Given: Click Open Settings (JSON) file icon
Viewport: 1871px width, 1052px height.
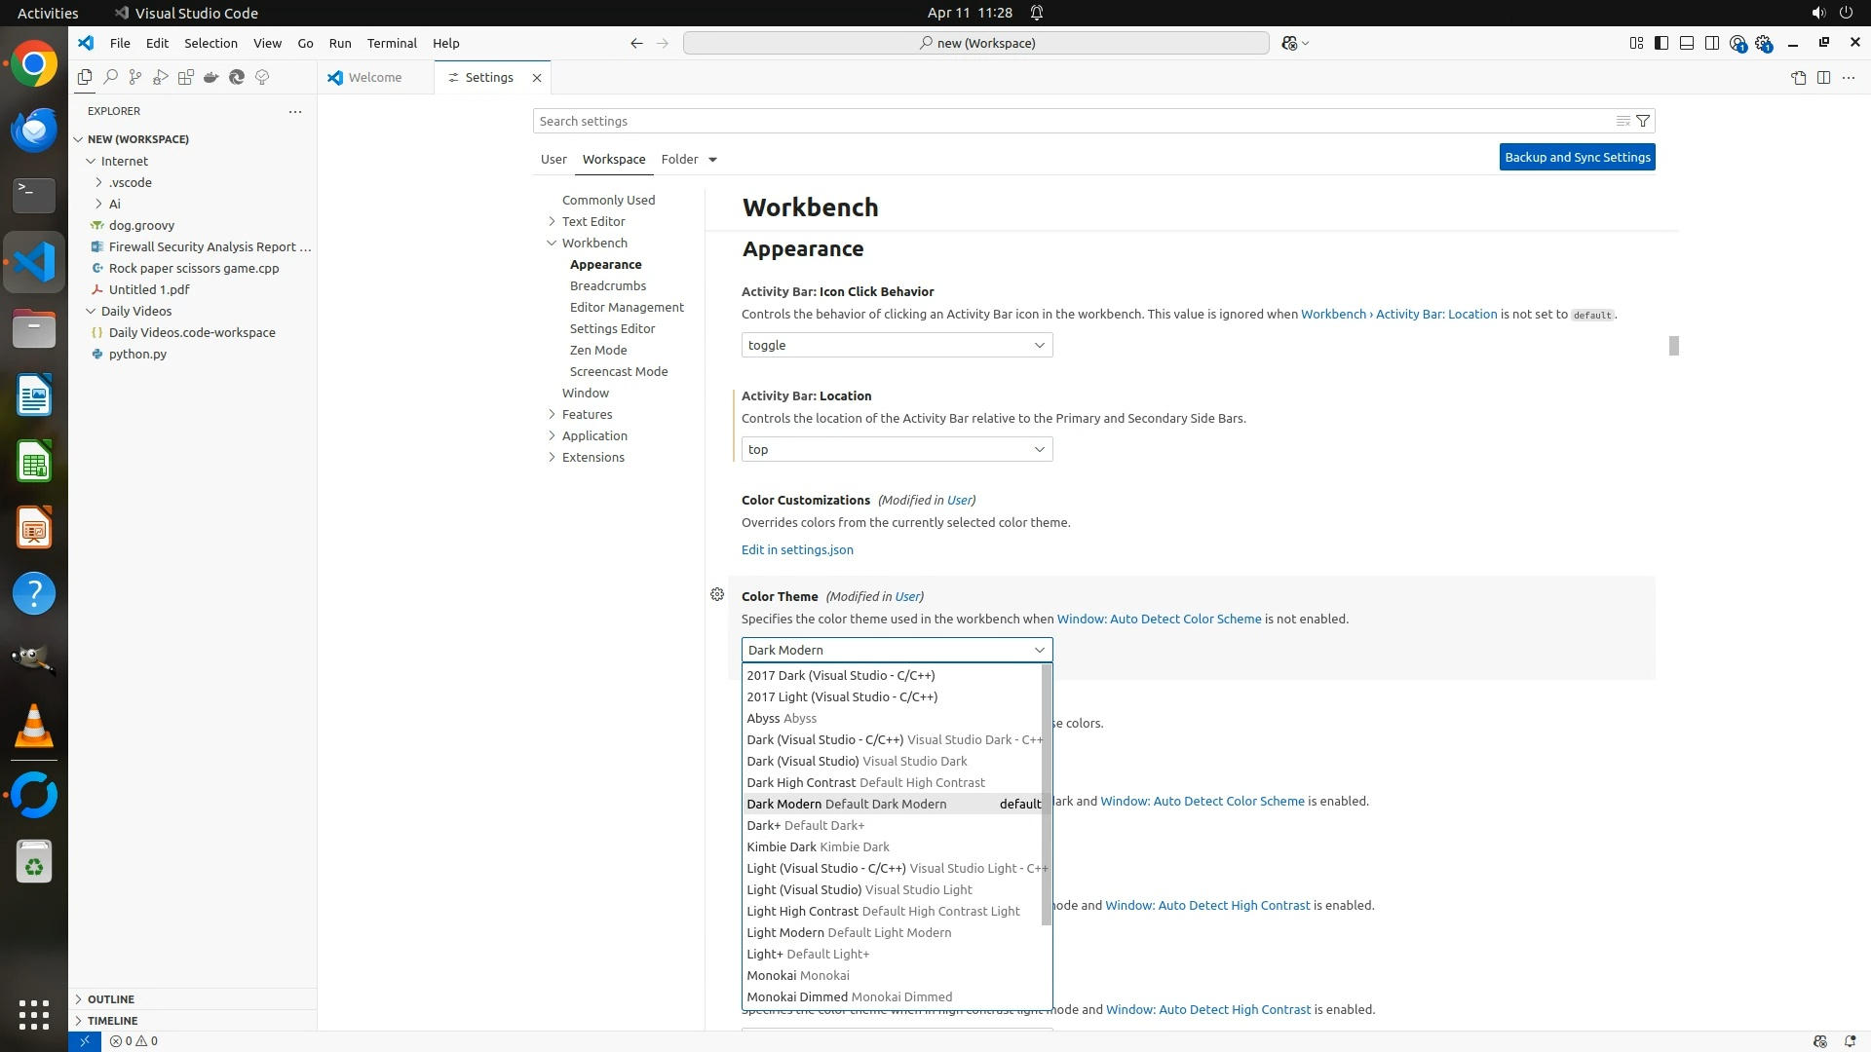Looking at the screenshot, I should 1798,77.
